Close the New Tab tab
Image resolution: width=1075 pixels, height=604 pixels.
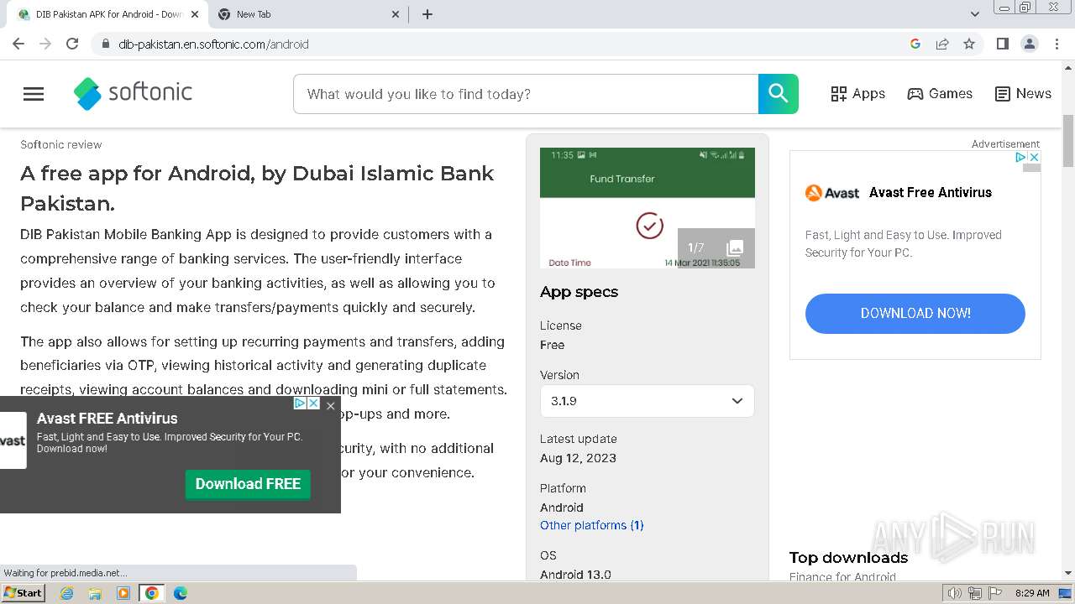tap(396, 14)
